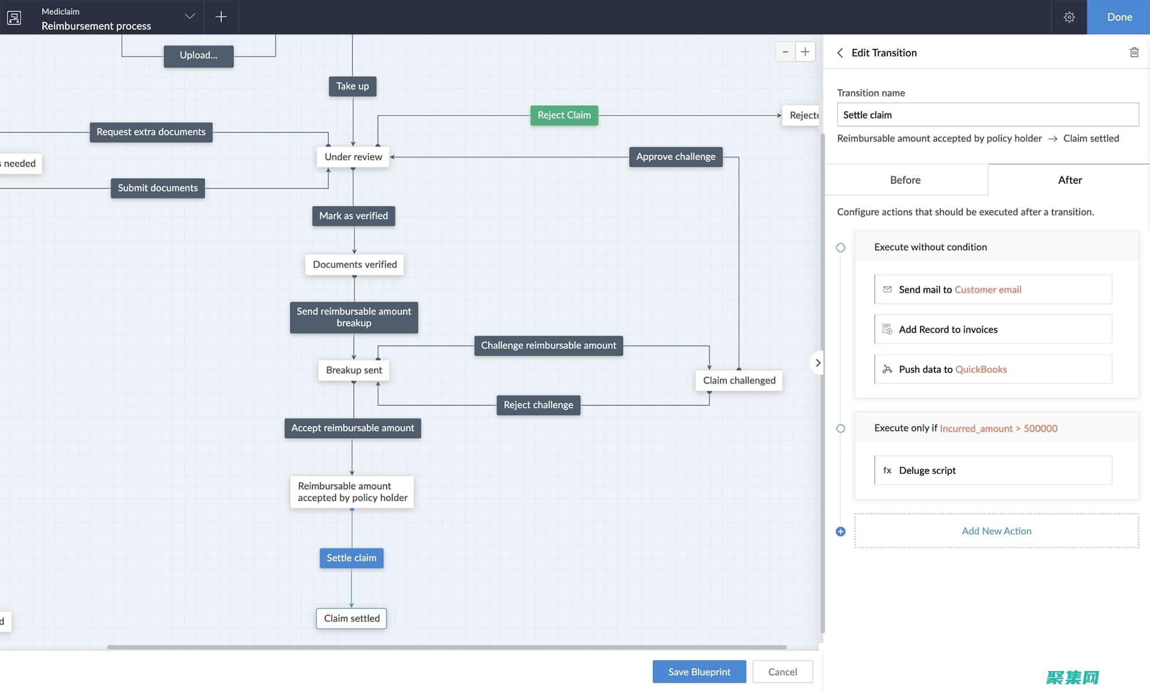Viewport: 1150px width, 690px height.
Task: Click the Save Blueprint button
Action: [699, 672]
